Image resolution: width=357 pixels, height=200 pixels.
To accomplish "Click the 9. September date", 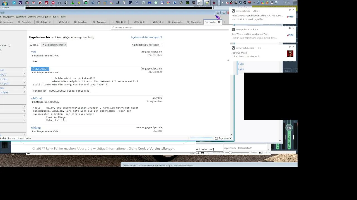I will pos(154,101).
